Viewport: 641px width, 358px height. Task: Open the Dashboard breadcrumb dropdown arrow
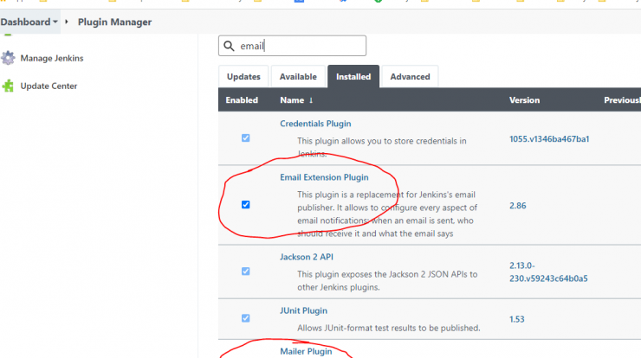click(x=55, y=22)
